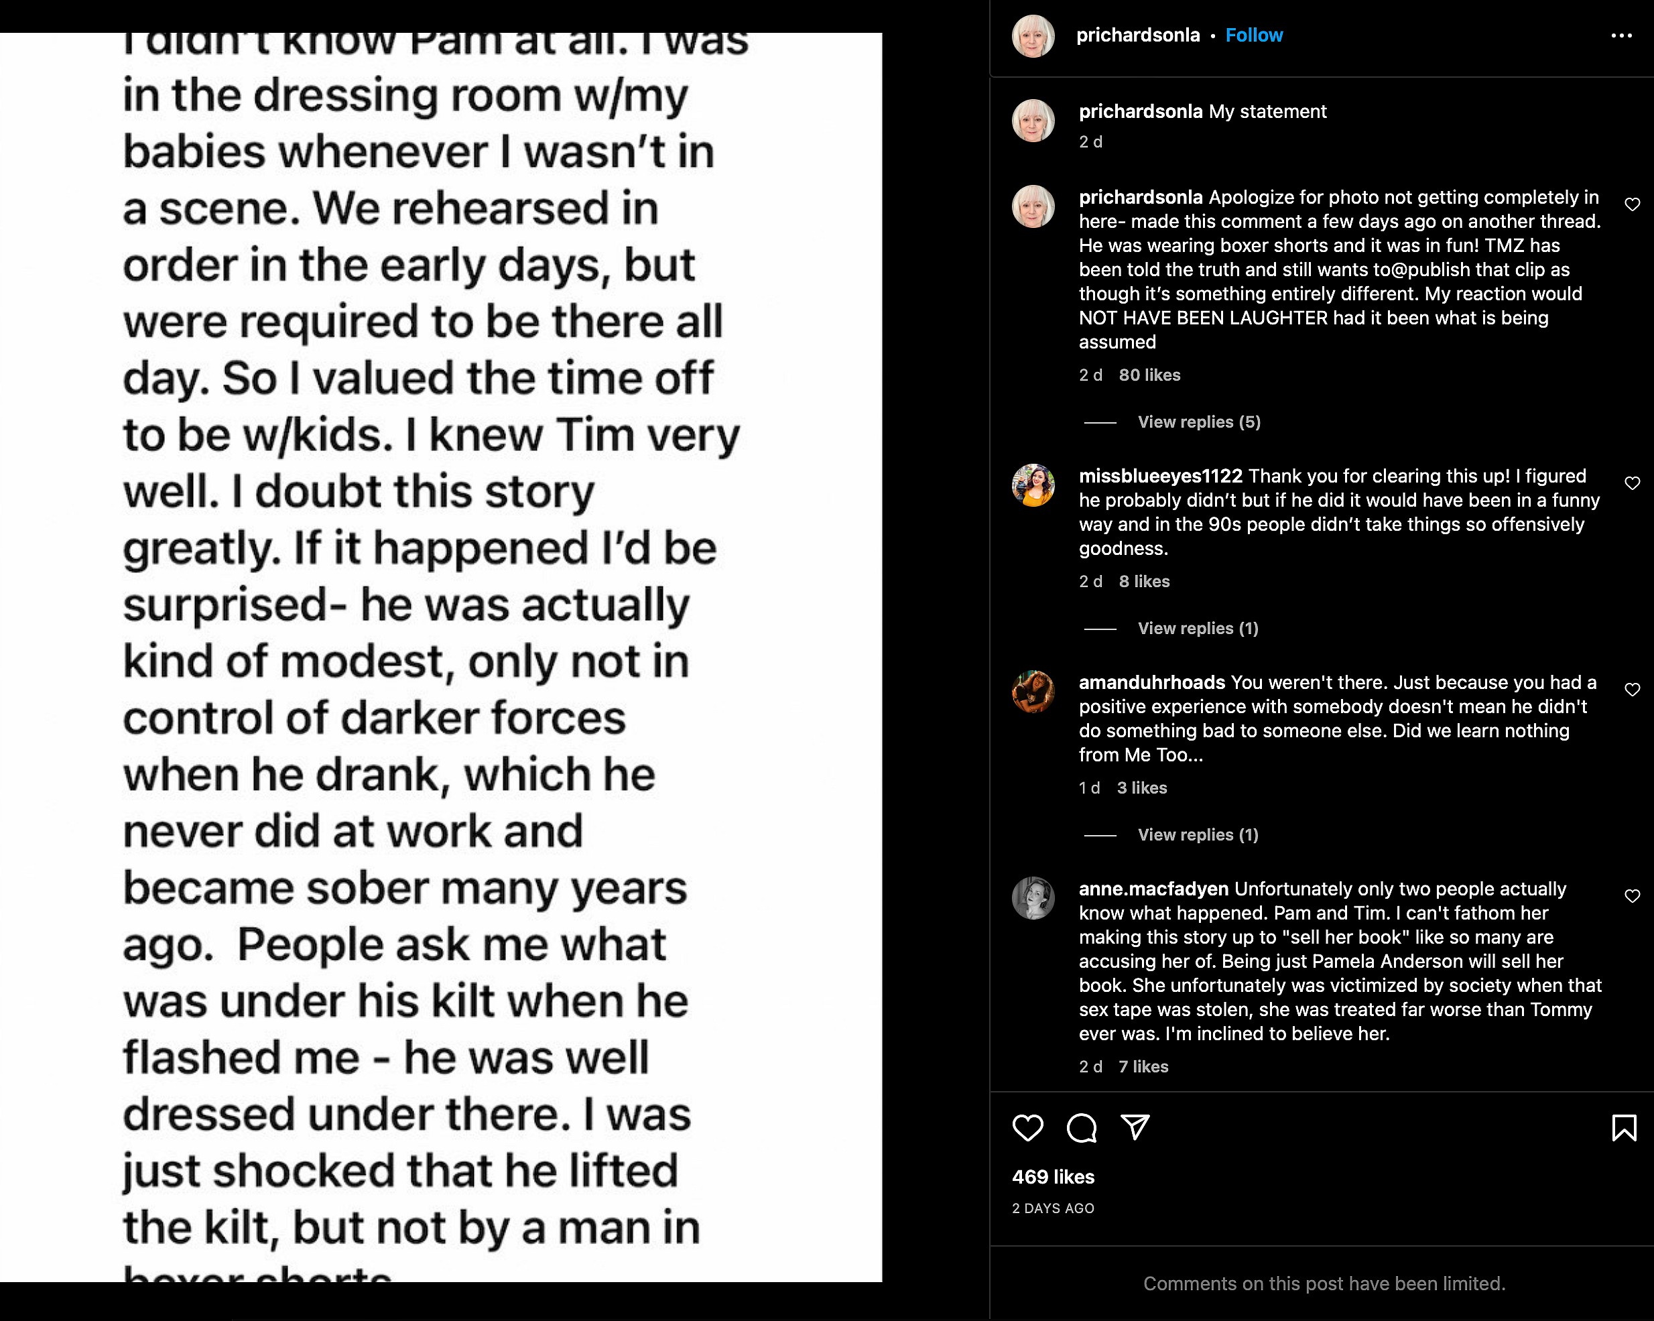Screen dimensions: 1654x1321
Task: View who liked the 80 likes comment
Action: pyautogui.click(x=1149, y=375)
